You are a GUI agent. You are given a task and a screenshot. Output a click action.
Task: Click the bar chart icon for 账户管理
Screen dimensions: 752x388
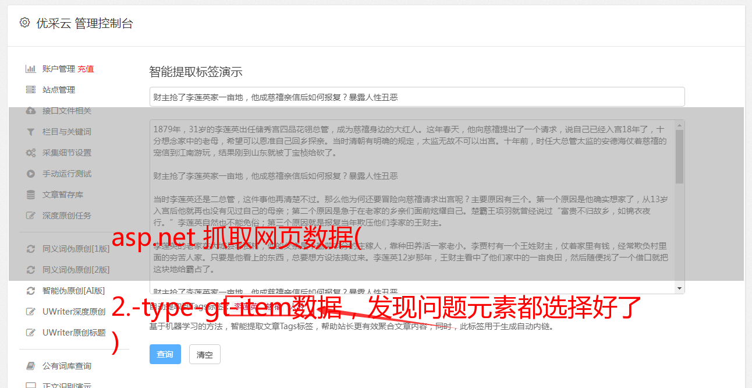pyautogui.click(x=31, y=69)
